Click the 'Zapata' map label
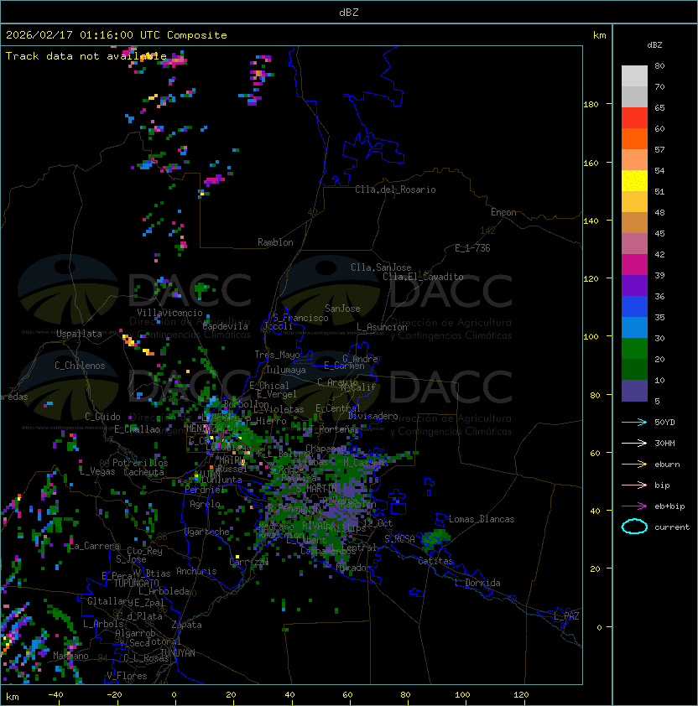The image size is (698, 706). point(186,625)
